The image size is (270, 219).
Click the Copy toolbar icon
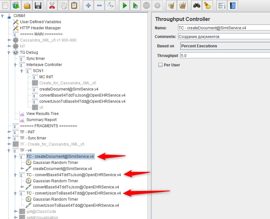point(63,5)
